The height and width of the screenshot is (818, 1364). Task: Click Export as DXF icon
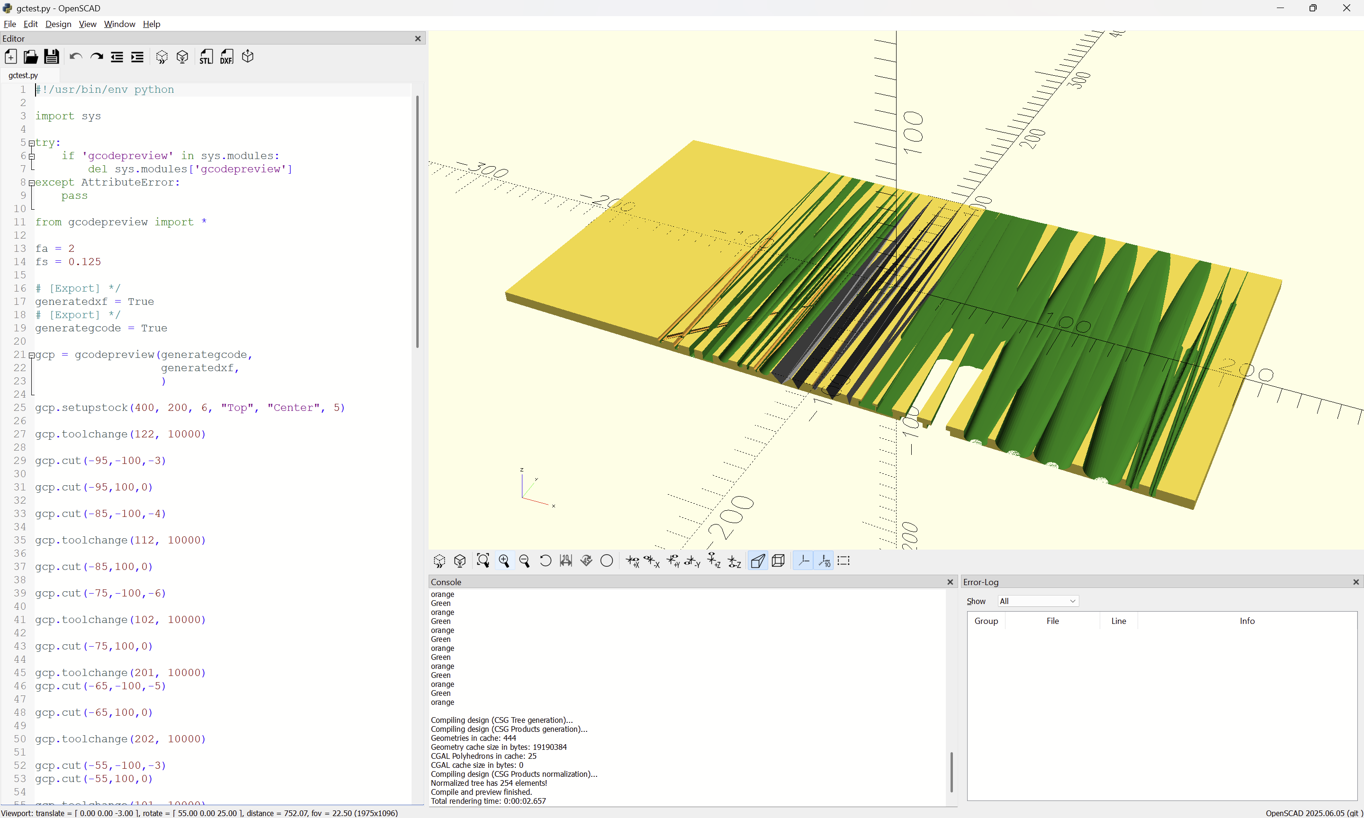(x=226, y=57)
